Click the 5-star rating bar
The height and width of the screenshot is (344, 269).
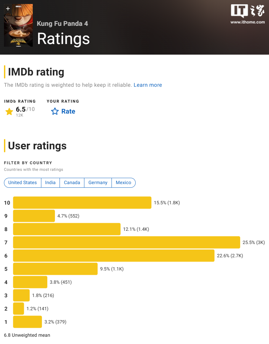55,269
